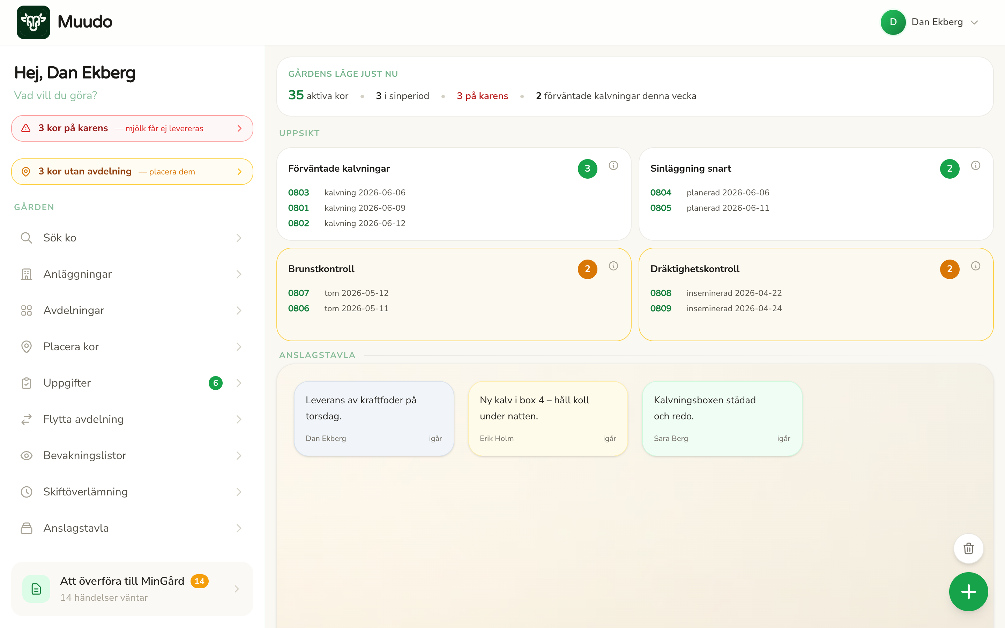The height and width of the screenshot is (628, 1005).
Task: Click the green 6 badge on Uppgifter
Action: coord(216,383)
